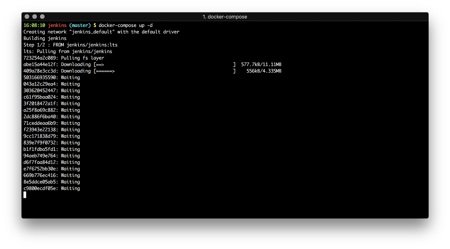Image resolution: width=450 pixels, height=249 pixels.
Task: Click the waiting layer e7f6752bb30e
Action: pos(52,169)
